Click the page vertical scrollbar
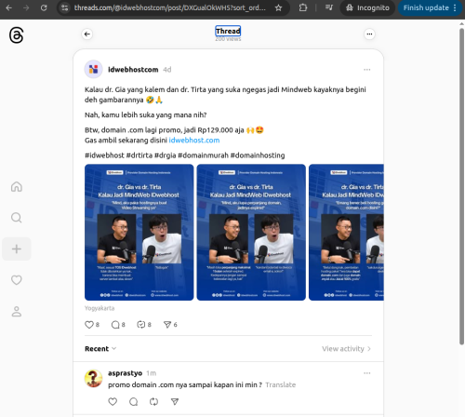Viewport: 465px width, 417px height. pos(462,186)
